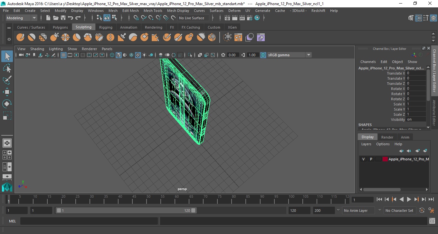Open Render Settings clapper-gear icon
The width and height of the screenshot is (438, 234).
(250, 18)
